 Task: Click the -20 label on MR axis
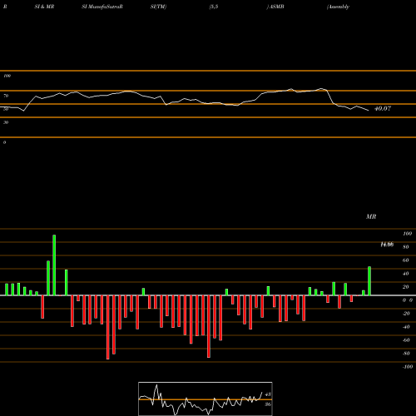pyautogui.click(x=406, y=314)
